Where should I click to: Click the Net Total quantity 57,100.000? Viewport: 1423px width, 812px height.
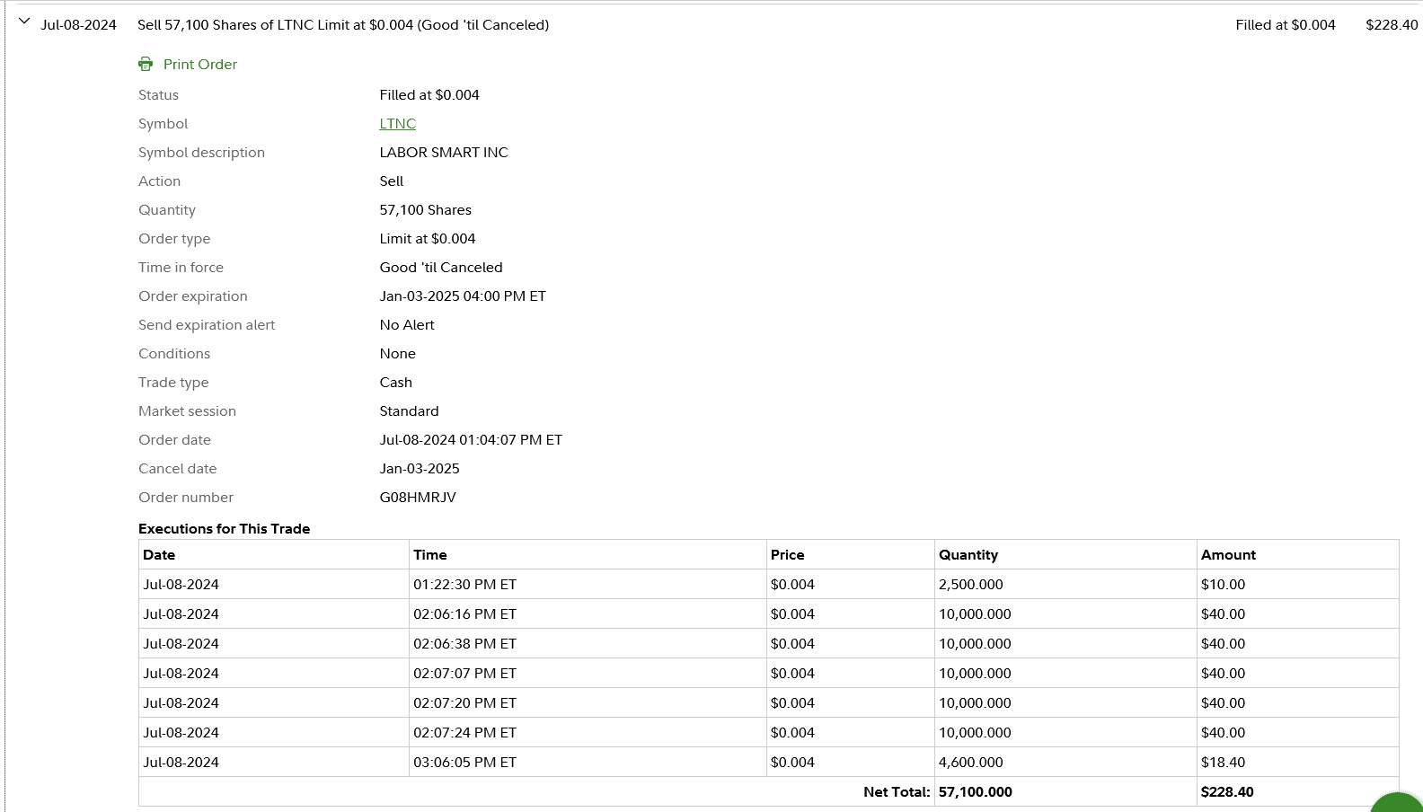(x=975, y=792)
